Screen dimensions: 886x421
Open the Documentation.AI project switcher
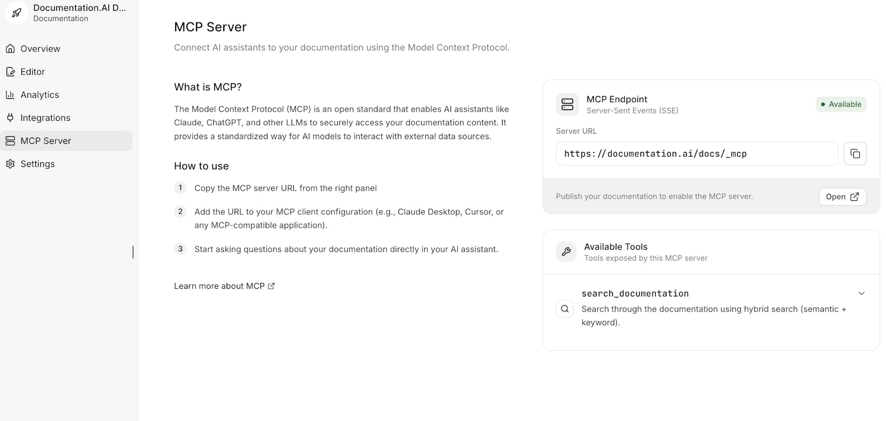coord(79,13)
